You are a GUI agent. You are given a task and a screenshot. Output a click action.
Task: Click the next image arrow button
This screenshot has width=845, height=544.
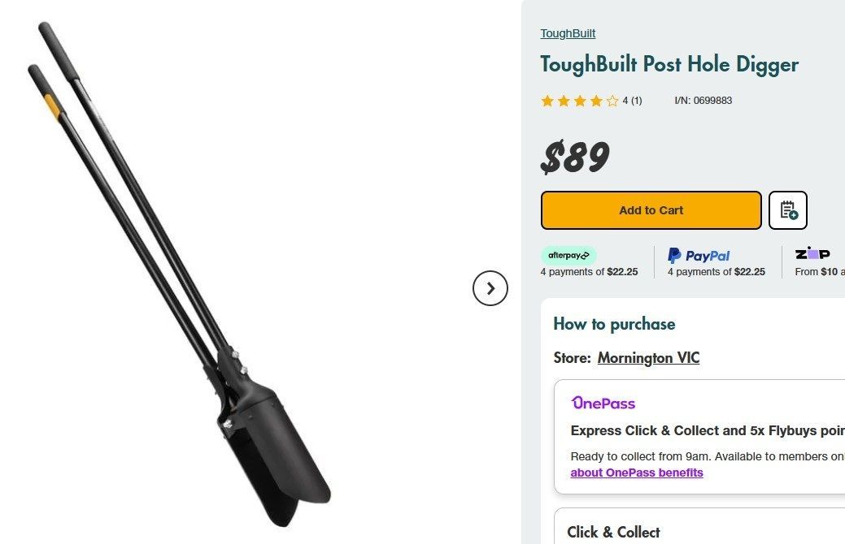490,288
